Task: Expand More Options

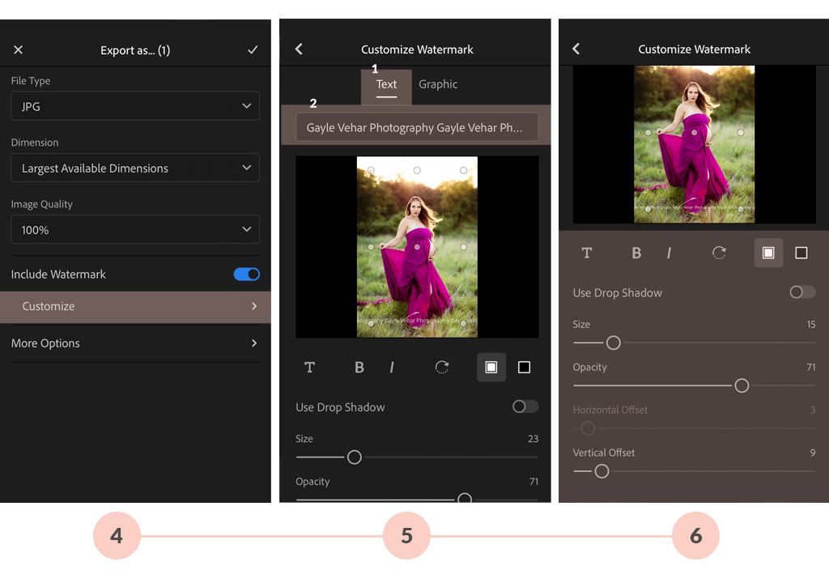Action: pos(134,342)
